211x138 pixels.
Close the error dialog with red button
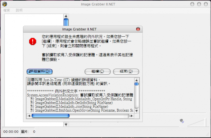pyautogui.click(x=138, y=29)
